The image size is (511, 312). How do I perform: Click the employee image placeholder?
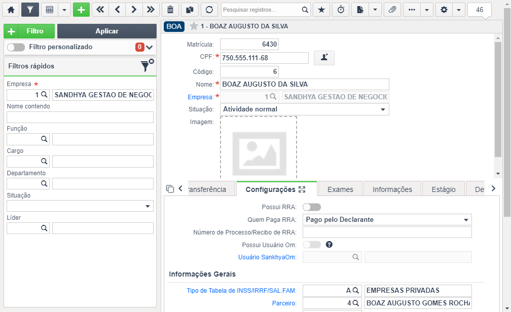[x=259, y=148]
